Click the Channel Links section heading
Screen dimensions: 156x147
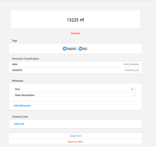(x=20, y=117)
